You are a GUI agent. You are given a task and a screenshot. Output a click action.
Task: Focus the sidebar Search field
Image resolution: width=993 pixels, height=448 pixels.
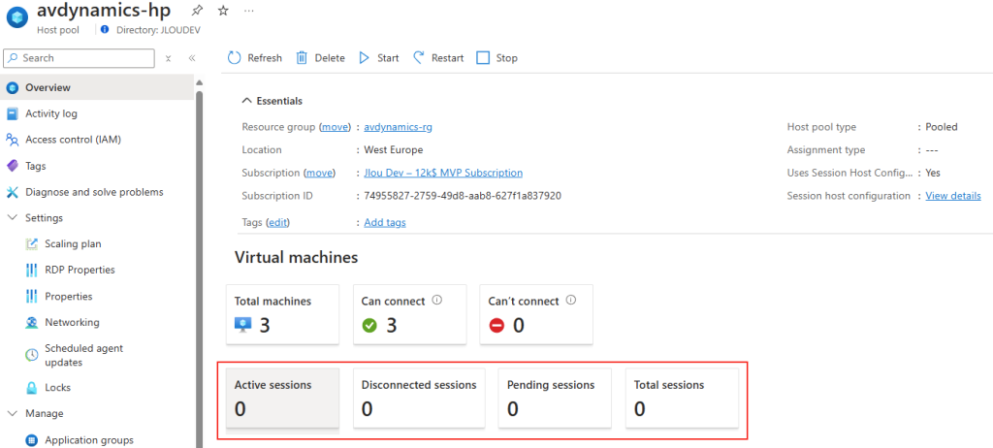pos(80,57)
